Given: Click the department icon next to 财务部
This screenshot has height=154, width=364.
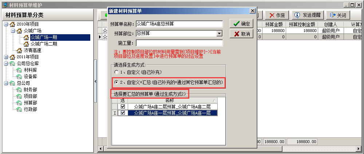Looking at the screenshot, I should tap(20, 90).
